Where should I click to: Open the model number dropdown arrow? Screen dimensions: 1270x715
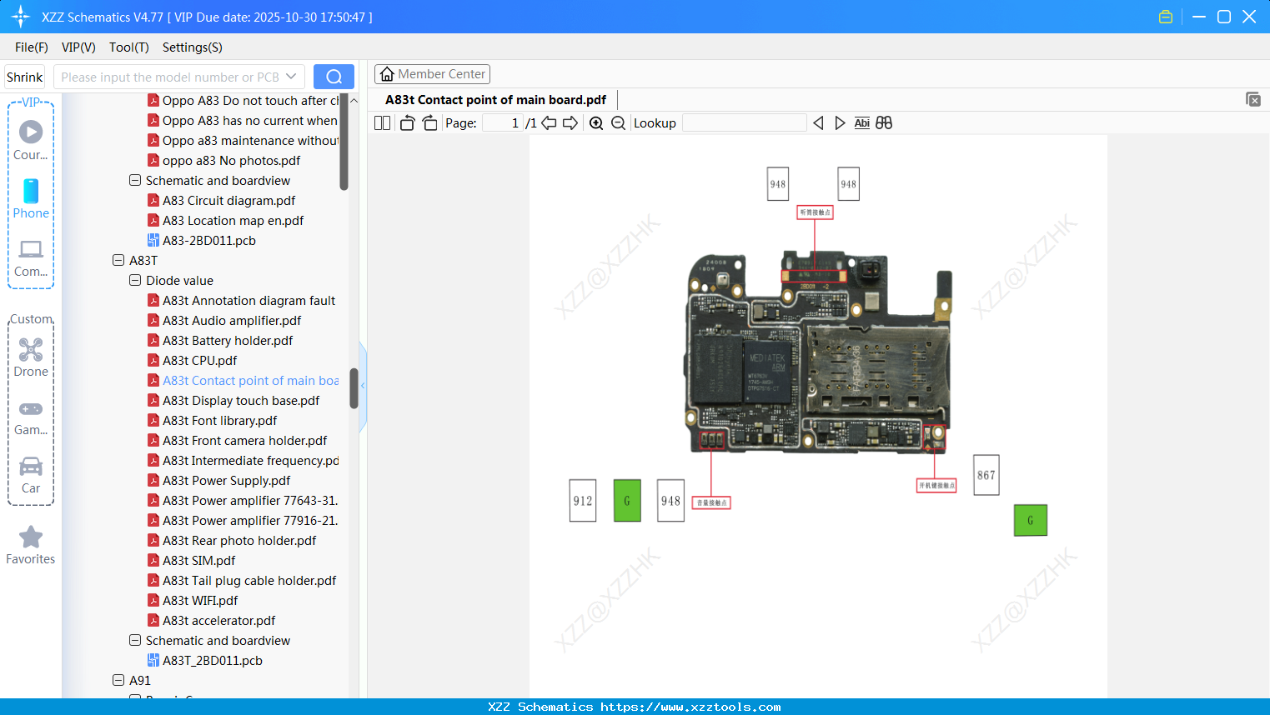pyautogui.click(x=291, y=77)
